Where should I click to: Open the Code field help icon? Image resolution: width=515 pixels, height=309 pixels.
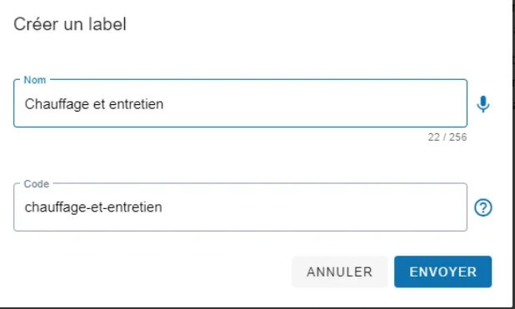(x=482, y=207)
